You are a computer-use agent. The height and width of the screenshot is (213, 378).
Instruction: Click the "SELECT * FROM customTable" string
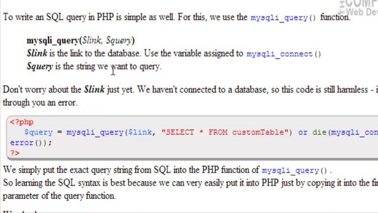coord(225,133)
